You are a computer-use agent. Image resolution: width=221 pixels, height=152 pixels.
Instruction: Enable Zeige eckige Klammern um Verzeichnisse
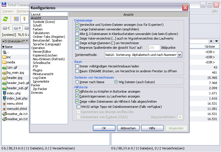77,43
